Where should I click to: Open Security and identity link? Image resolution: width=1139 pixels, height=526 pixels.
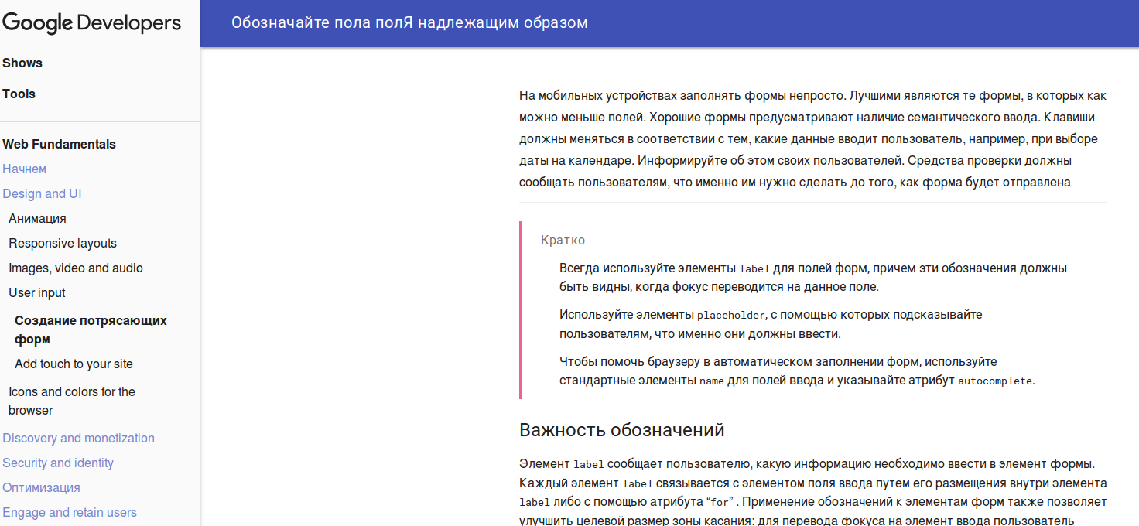coord(58,463)
